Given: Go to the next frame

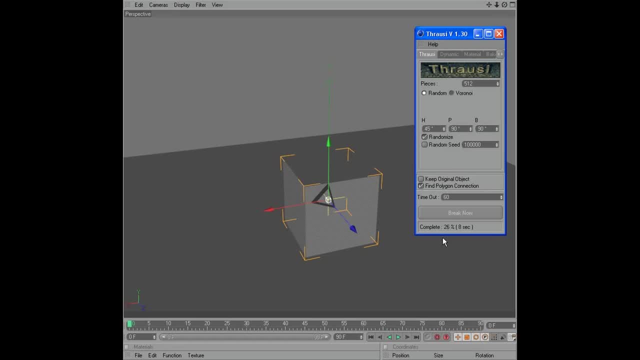Looking at the screenshot, I should 407,337.
